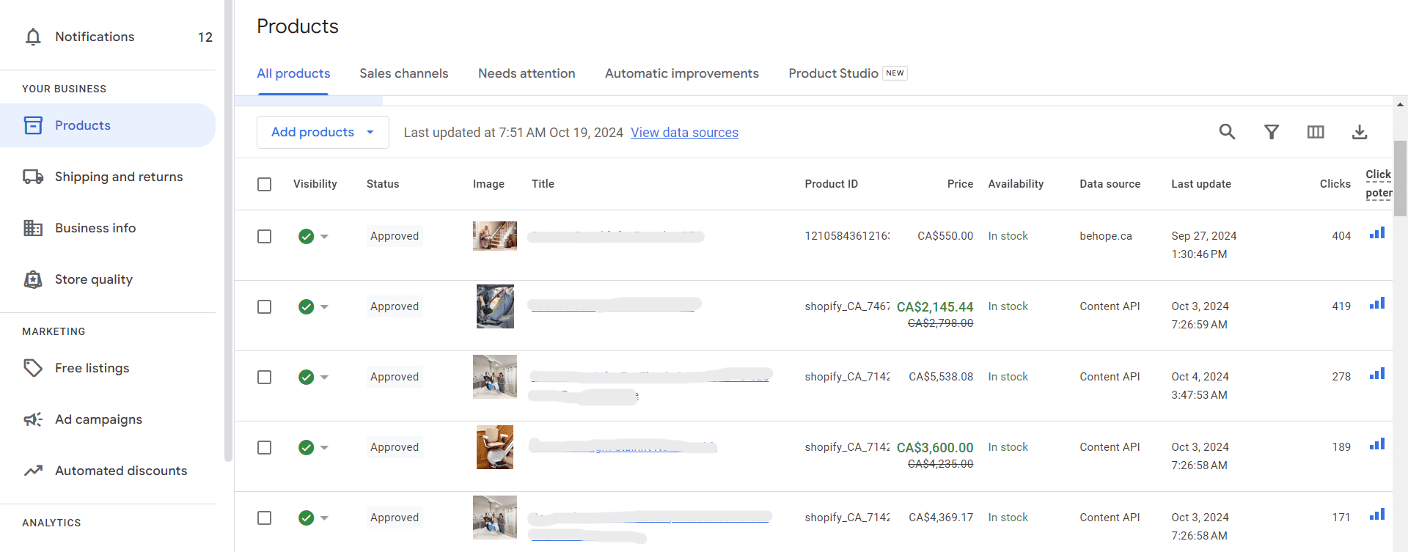
Task: Open the Notifications bell icon
Action: pyautogui.click(x=33, y=37)
